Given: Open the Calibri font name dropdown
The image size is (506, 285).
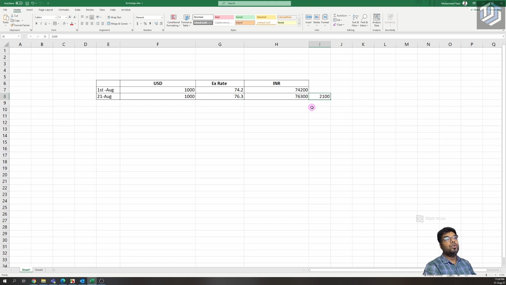Looking at the screenshot, I should [56, 17].
